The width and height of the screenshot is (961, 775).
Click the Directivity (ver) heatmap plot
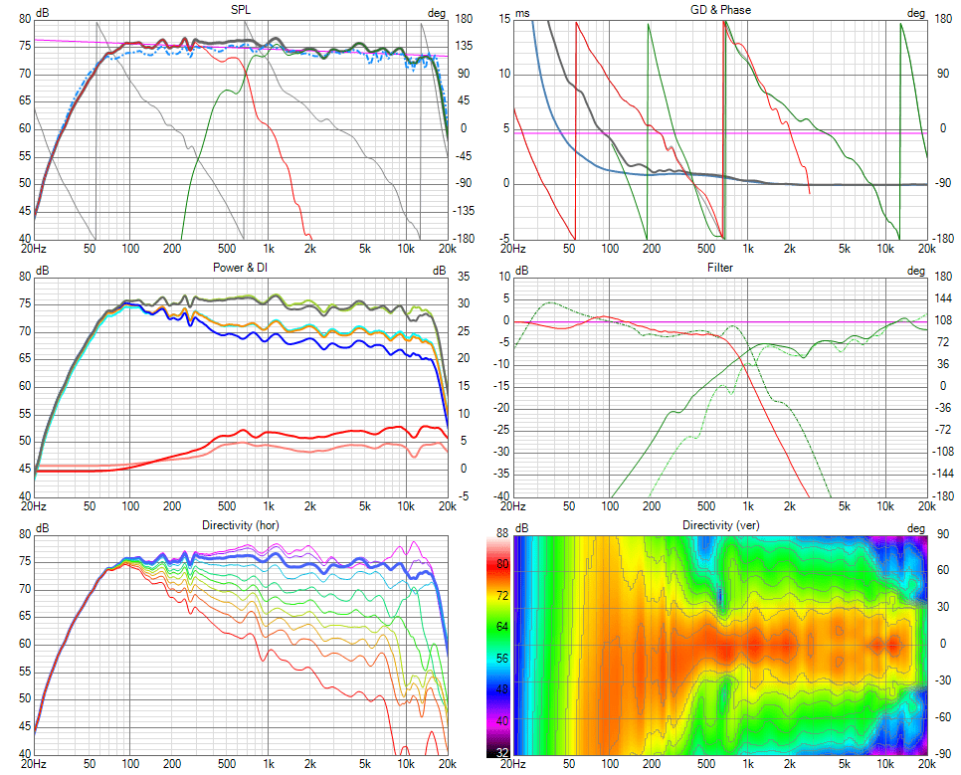click(x=720, y=645)
